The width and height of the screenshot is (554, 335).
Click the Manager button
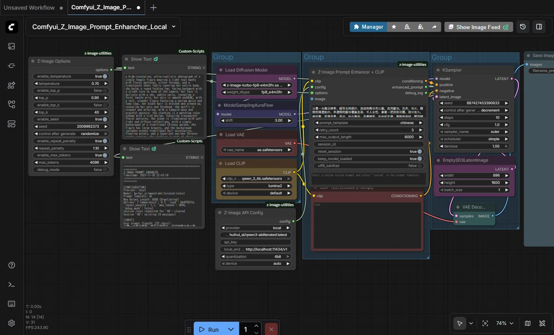(x=368, y=27)
